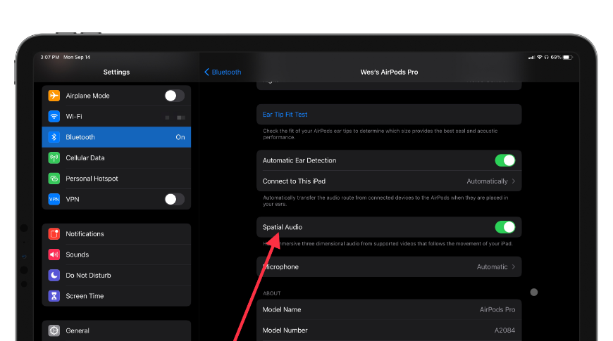
Task: Select the Model Name row
Action: (x=389, y=310)
